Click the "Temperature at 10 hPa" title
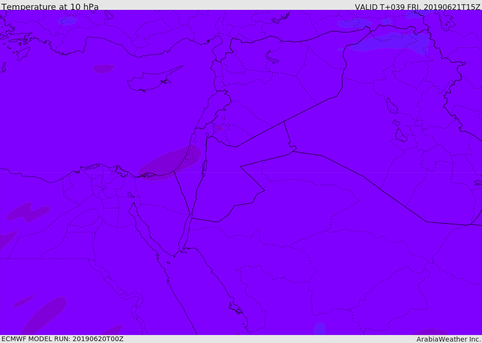The image size is (482, 343). [50, 7]
